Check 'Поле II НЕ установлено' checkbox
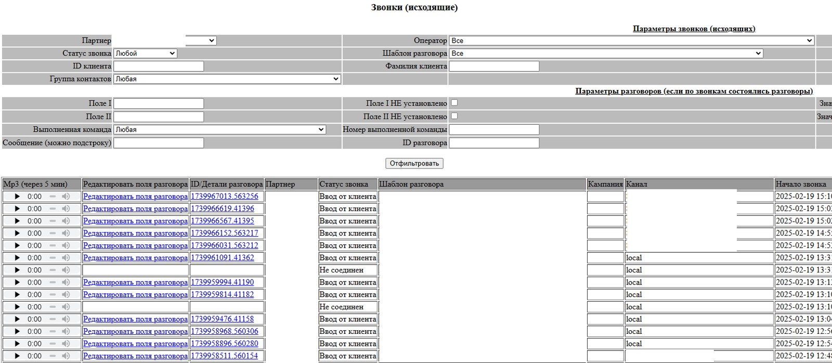Viewport: 832px width, 363px height. click(x=454, y=116)
